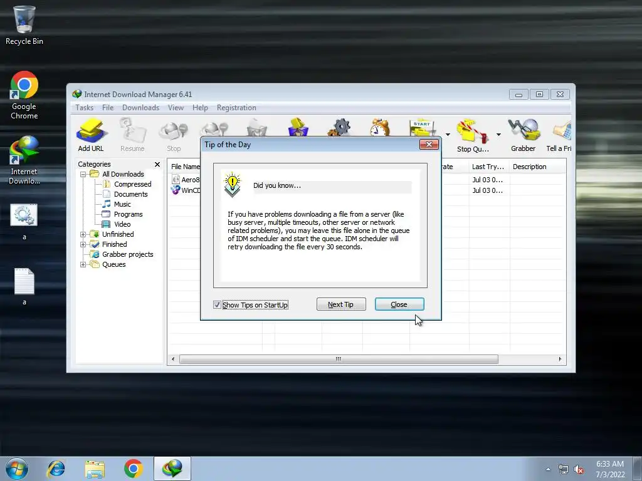Click the Description column header
Screen dimensions: 642x481
tap(537, 167)
